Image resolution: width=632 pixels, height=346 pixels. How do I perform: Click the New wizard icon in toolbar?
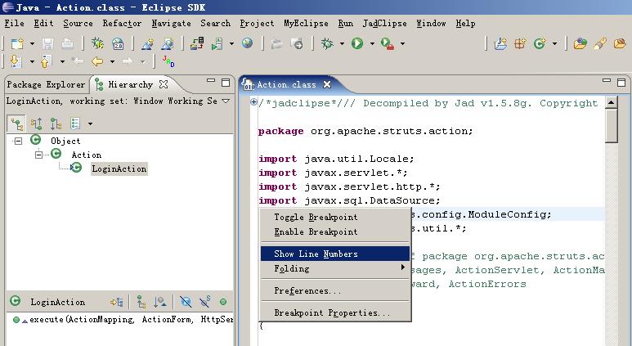17,43
